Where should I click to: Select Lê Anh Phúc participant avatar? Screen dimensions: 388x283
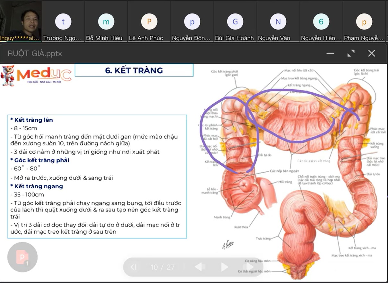coord(149,22)
